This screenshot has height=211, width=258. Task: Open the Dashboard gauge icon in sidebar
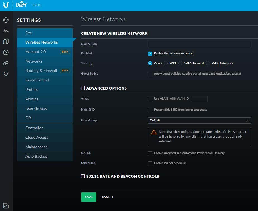click(6, 20)
